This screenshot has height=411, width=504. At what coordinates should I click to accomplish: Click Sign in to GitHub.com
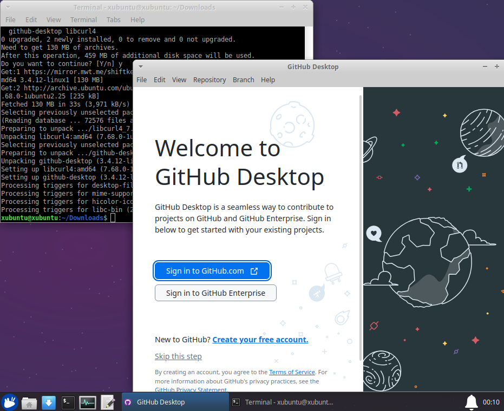pyautogui.click(x=212, y=270)
